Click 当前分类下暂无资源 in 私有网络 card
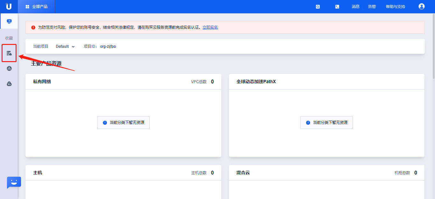435x199 pixels. tap(123, 122)
